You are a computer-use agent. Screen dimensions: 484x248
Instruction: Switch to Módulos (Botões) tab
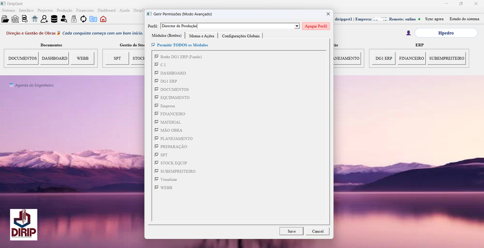point(167,36)
